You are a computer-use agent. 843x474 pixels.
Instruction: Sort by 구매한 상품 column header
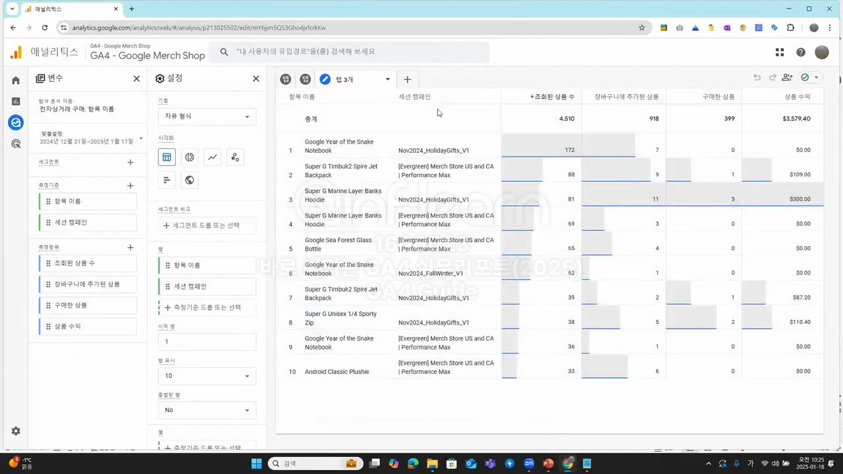[x=718, y=97]
